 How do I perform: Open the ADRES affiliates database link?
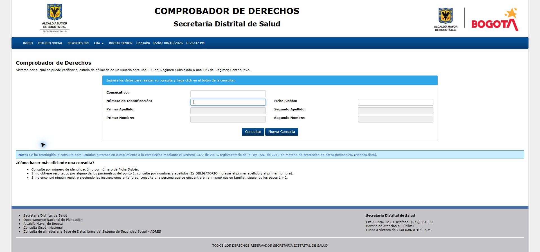tap(92, 232)
